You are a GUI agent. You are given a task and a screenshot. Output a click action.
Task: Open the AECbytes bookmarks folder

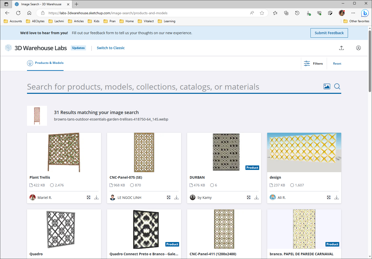click(x=35, y=21)
